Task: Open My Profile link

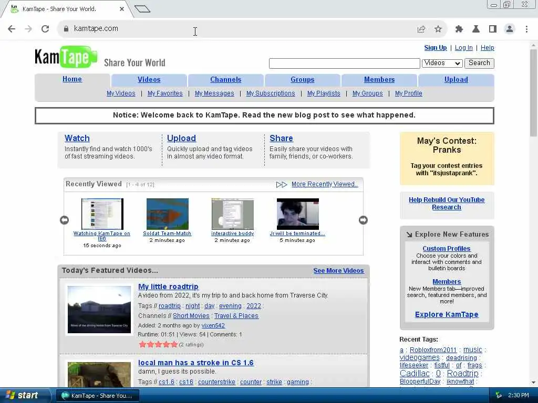Action: pos(409,93)
